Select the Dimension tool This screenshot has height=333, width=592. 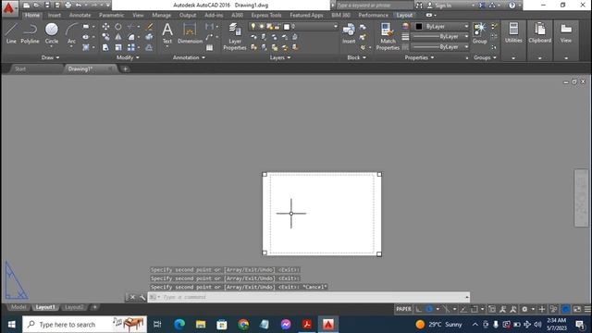(190, 33)
